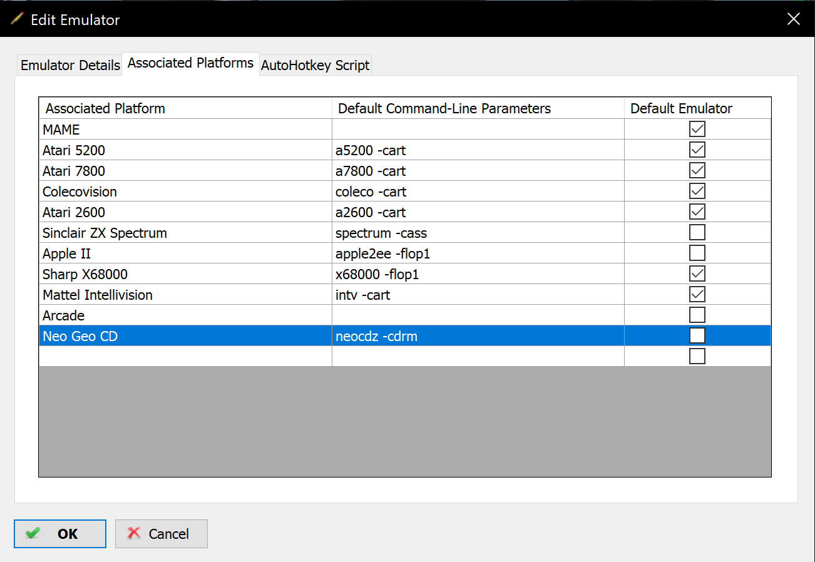Select the Atari 2600 platform cell
The image size is (815, 562).
click(185, 212)
